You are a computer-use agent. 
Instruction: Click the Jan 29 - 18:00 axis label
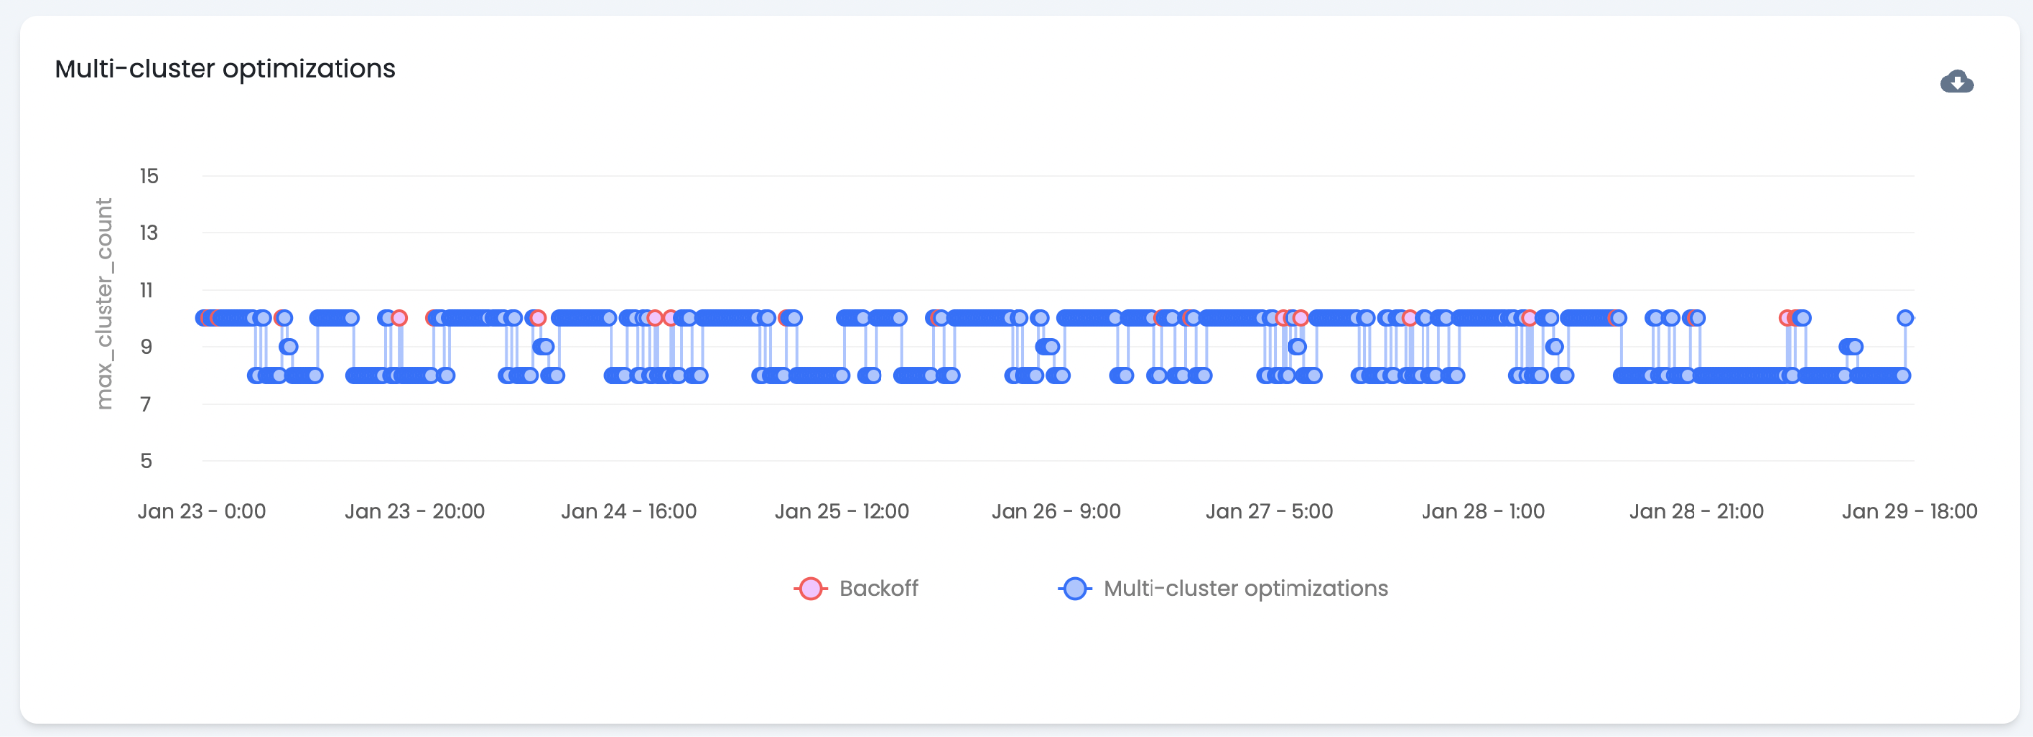[1910, 512]
